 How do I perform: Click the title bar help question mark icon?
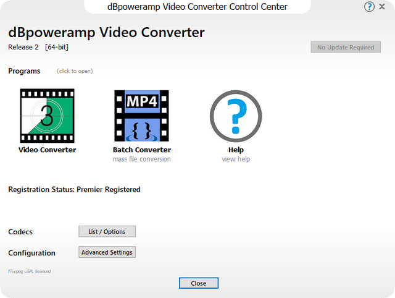[x=369, y=7]
